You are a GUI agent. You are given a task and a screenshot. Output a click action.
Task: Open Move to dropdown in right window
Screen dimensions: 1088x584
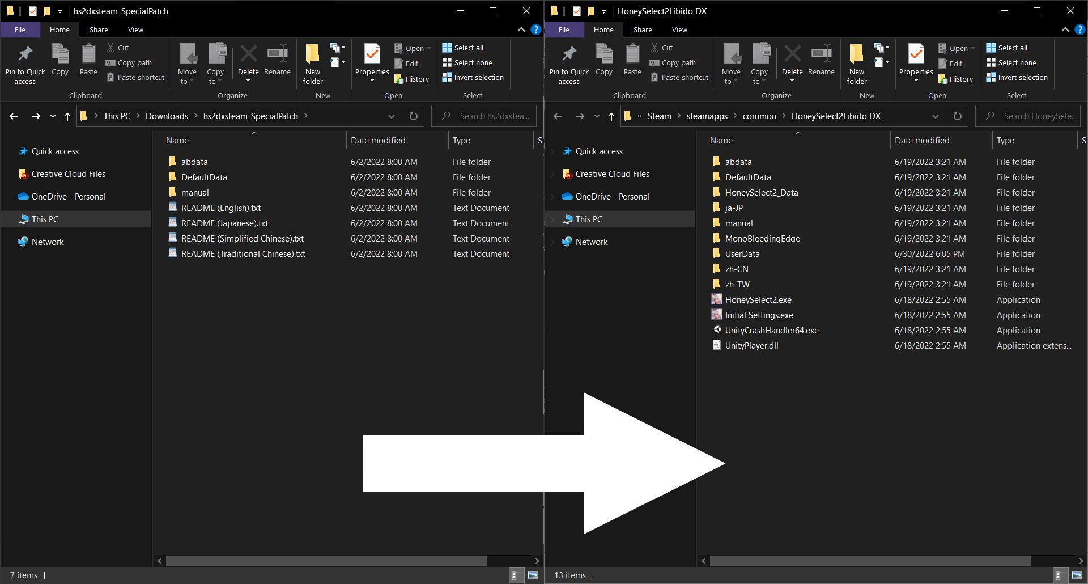point(731,64)
